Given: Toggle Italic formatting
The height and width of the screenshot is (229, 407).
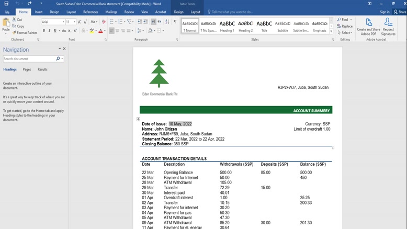Looking at the screenshot, I should coord(50,31).
